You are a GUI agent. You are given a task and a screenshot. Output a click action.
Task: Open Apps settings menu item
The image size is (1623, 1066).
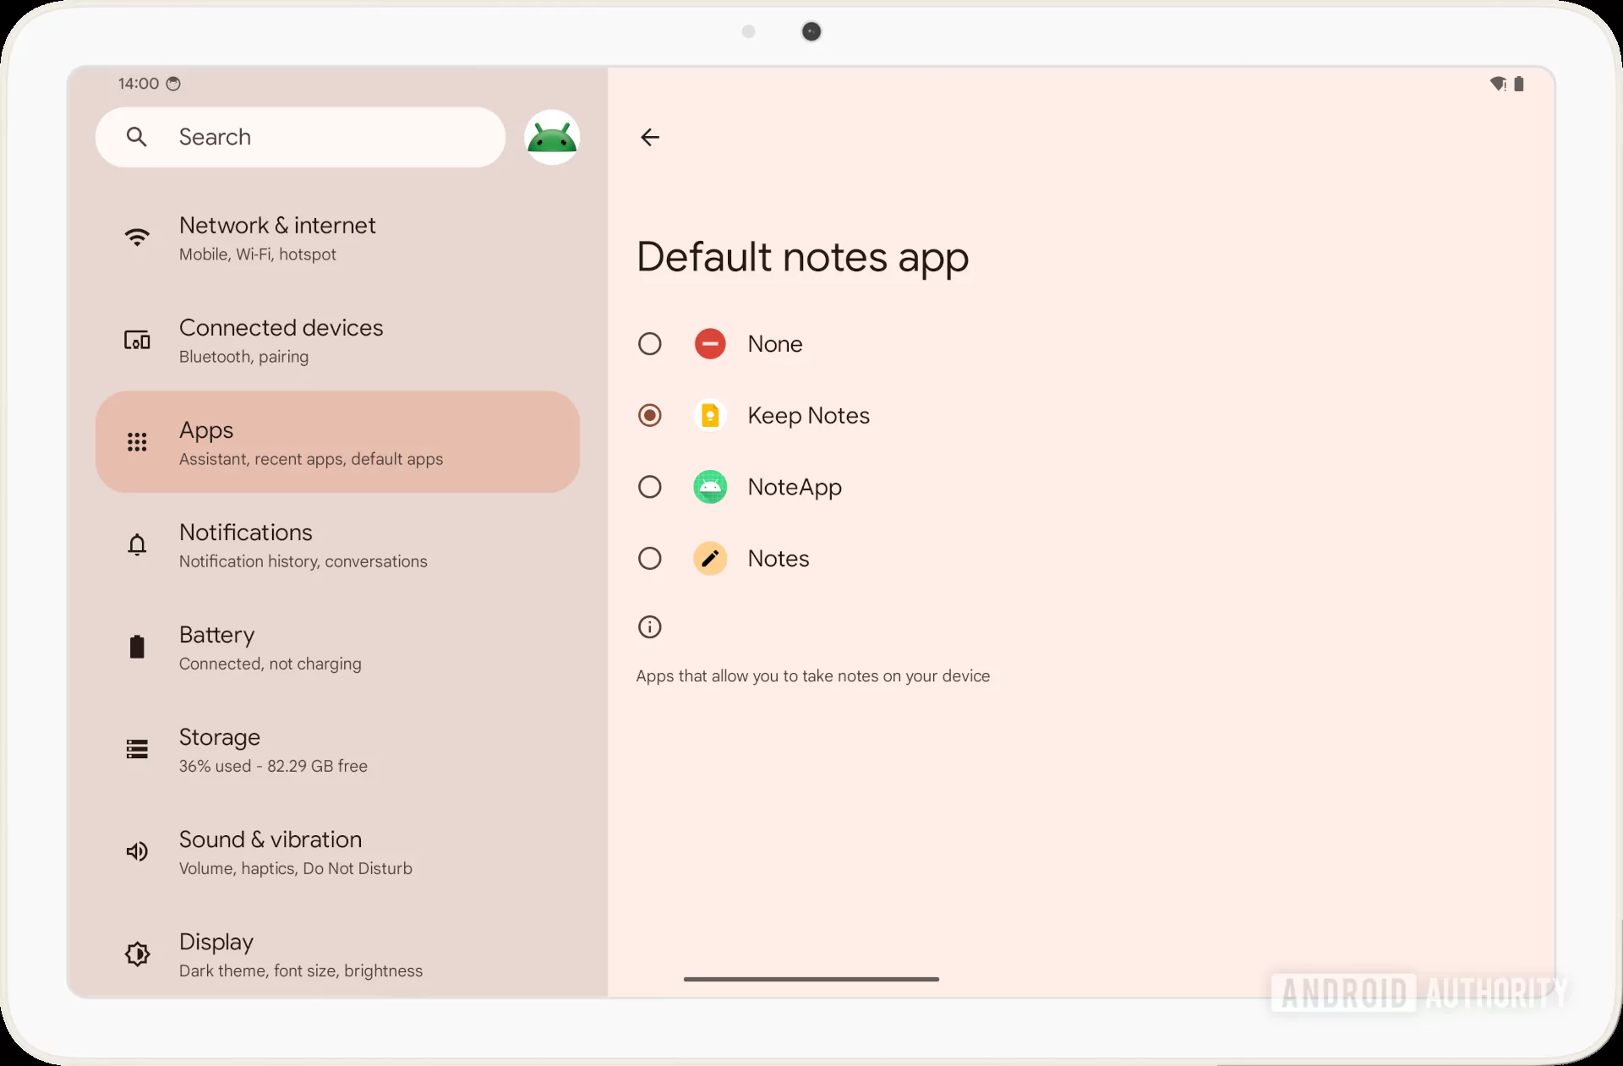(336, 441)
